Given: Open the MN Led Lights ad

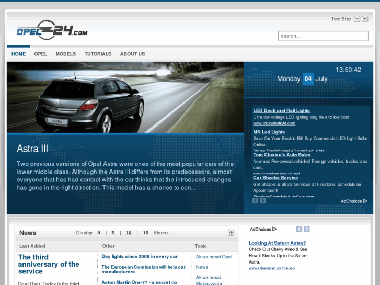Looking at the screenshot, I should click(x=269, y=132).
